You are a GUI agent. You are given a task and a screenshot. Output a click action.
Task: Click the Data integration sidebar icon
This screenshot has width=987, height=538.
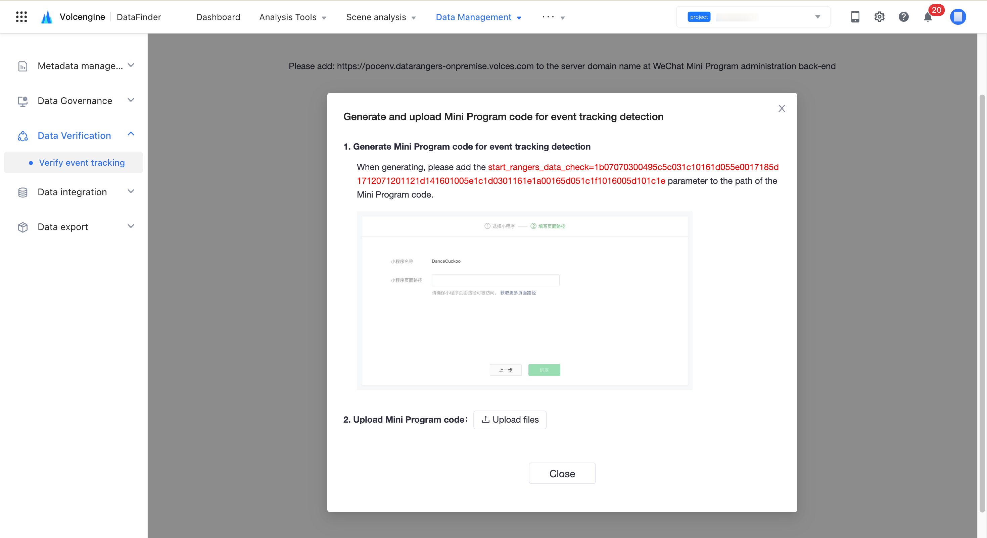(x=22, y=192)
